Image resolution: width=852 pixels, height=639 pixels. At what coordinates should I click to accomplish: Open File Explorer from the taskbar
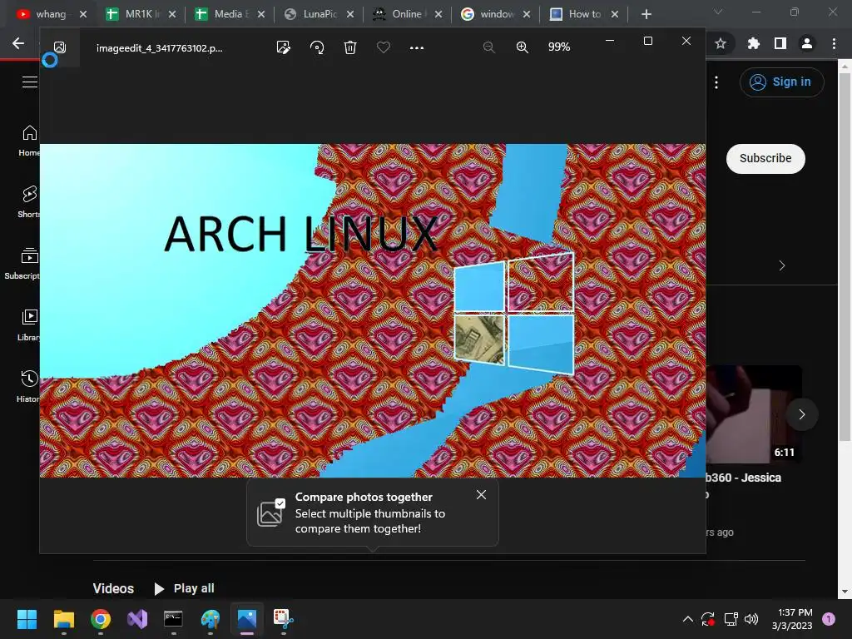click(63, 619)
